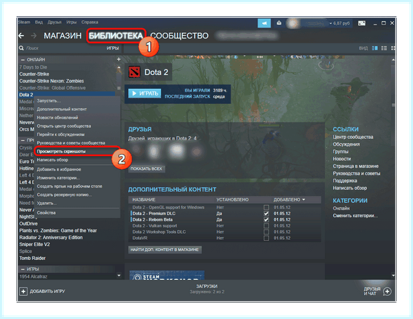Select Counter-Strike in game list
Image resolution: width=413 pixels, height=319 pixels.
[34, 74]
